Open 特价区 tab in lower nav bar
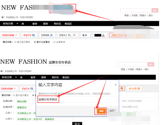 (x=55, y=77)
